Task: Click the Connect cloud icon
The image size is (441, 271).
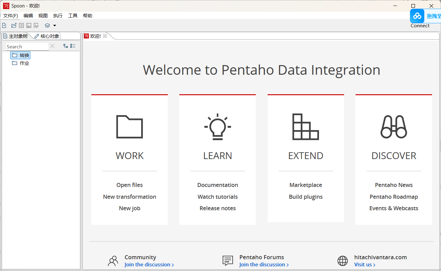Action: (x=417, y=16)
